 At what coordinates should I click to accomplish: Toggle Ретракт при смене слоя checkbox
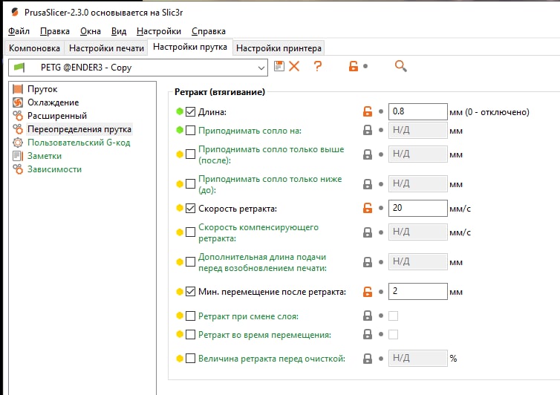pos(190,316)
